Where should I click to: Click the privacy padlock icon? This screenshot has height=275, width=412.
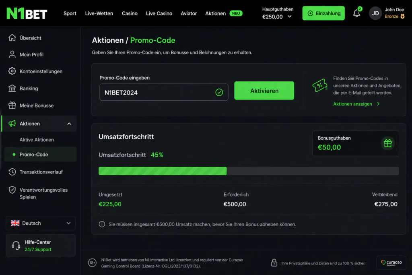click(274, 263)
